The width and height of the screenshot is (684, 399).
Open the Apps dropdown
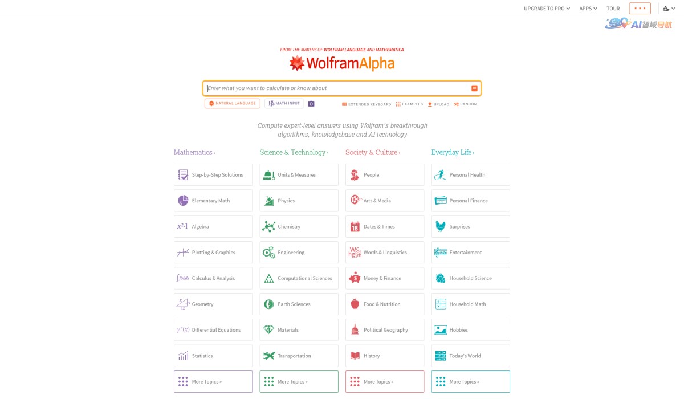tap(588, 9)
